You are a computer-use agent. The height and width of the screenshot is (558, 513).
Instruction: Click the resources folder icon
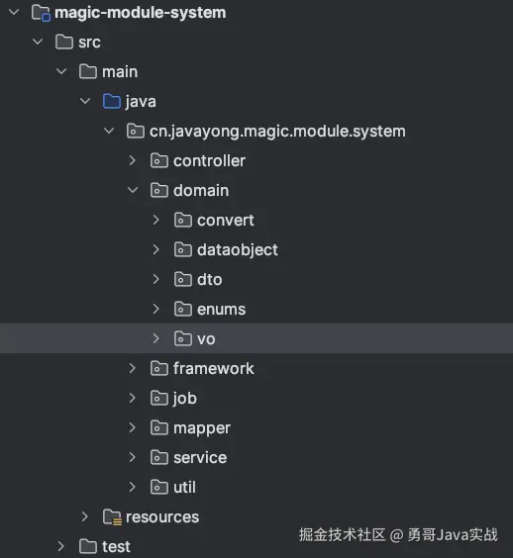click(112, 517)
